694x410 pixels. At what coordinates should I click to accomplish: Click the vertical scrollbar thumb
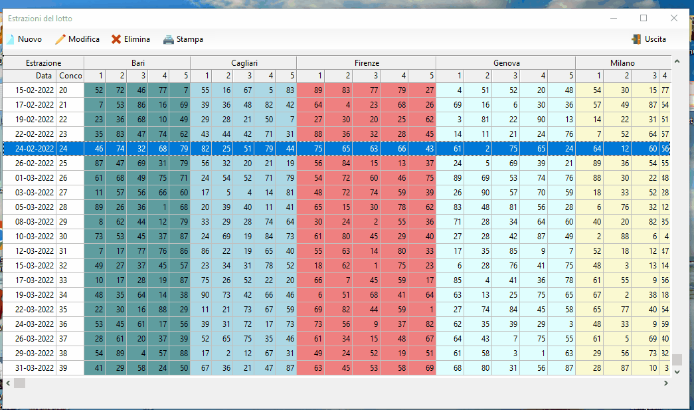click(677, 359)
